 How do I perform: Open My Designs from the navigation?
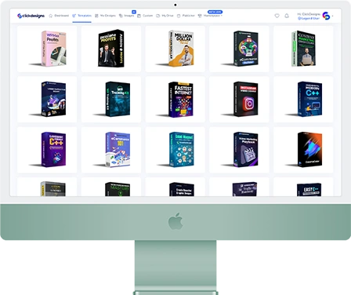(105, 16)
